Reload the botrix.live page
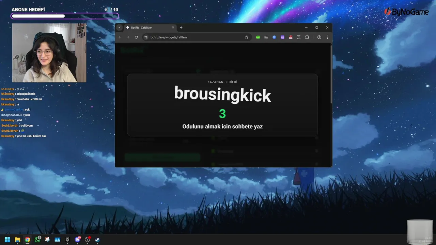The image size is (436, 245). 136,37
